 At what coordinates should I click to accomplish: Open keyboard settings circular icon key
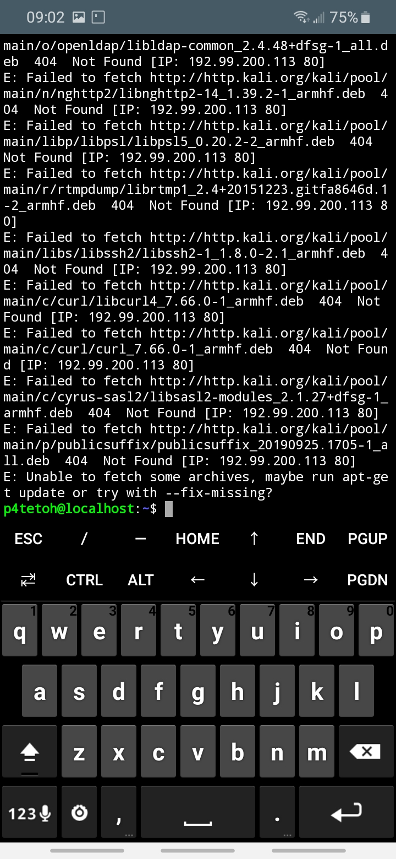[80, 813]
